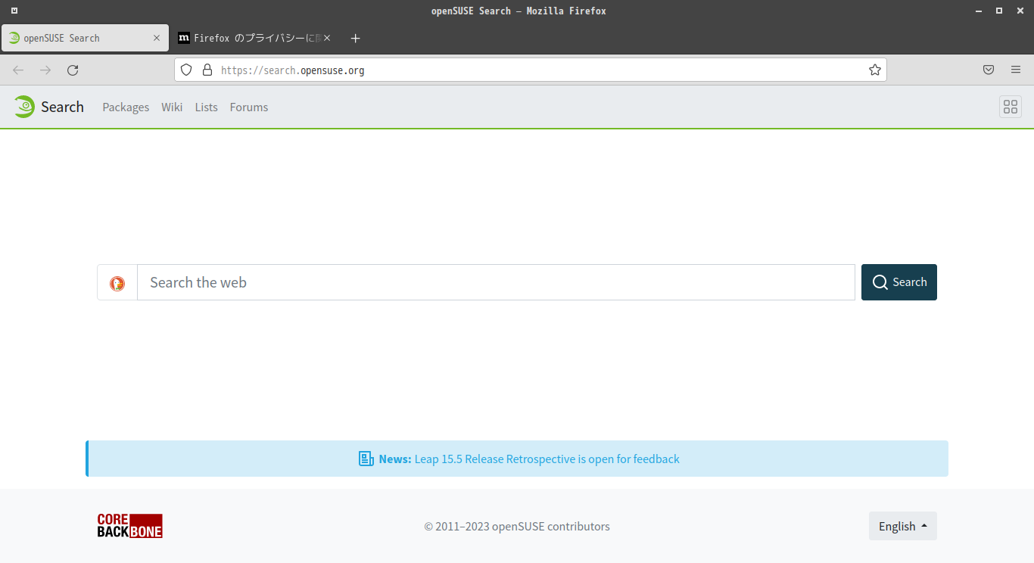Image resolution: width=1034 pixels, height=563 pixels.
Task: Click the DuckDuckGo search engine icon
Action: pyautogui.click(x=117, y=283)
